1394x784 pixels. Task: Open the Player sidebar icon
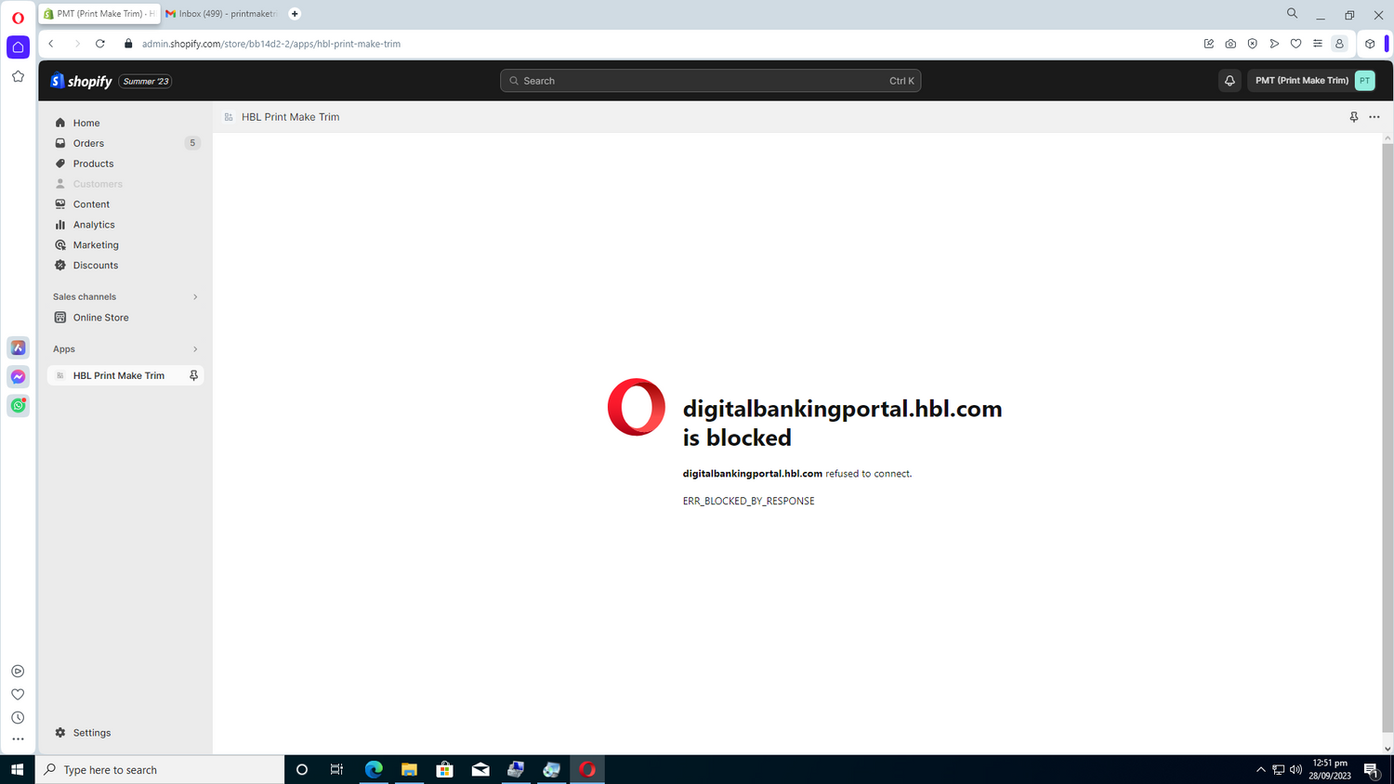(x=18, y=671)
